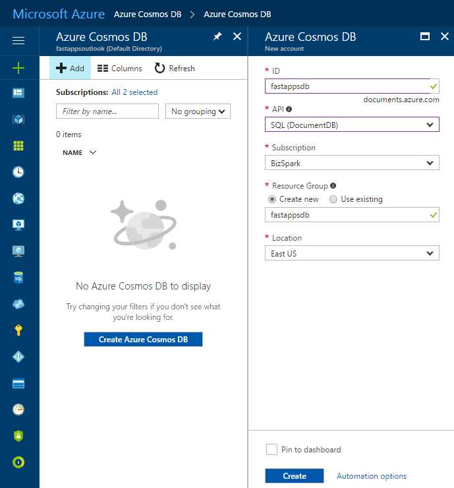Open Columns in the toolbar
The width and height of the screenshot is (454, 488).
pyautogui.click(x=119, y=68)
